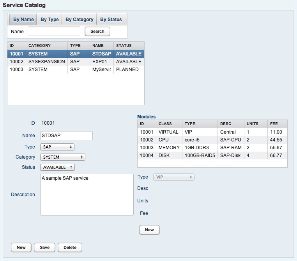
Task: Focus the Name search input field
Action: [x=54, y=31]
